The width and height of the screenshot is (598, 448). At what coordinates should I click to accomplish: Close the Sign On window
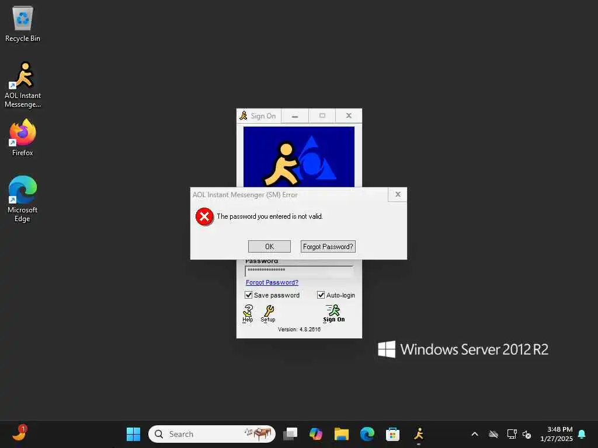point(349,116)
